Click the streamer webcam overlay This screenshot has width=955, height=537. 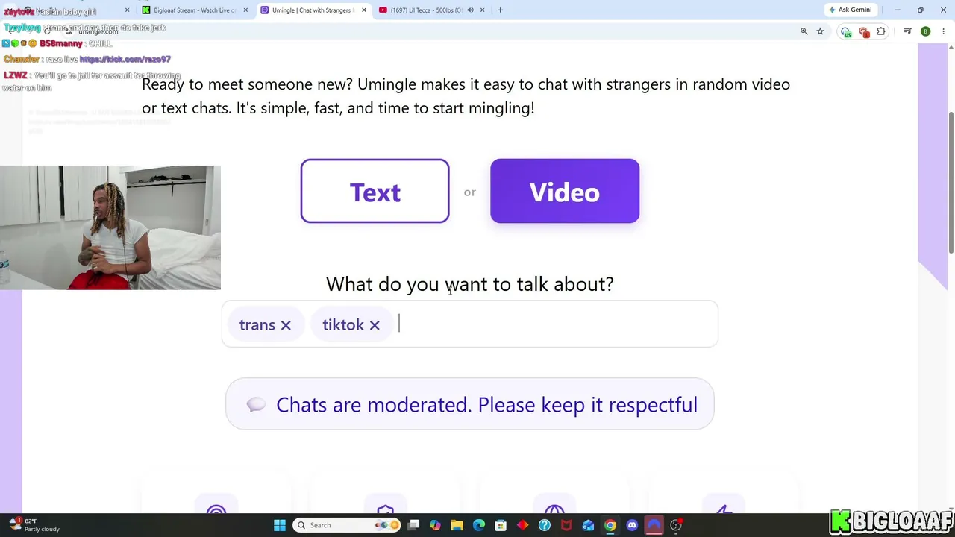click(x=110, y=227)
